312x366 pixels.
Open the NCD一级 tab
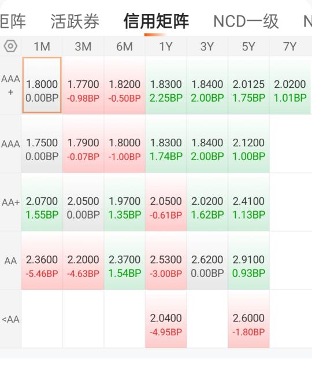(246, 21)
